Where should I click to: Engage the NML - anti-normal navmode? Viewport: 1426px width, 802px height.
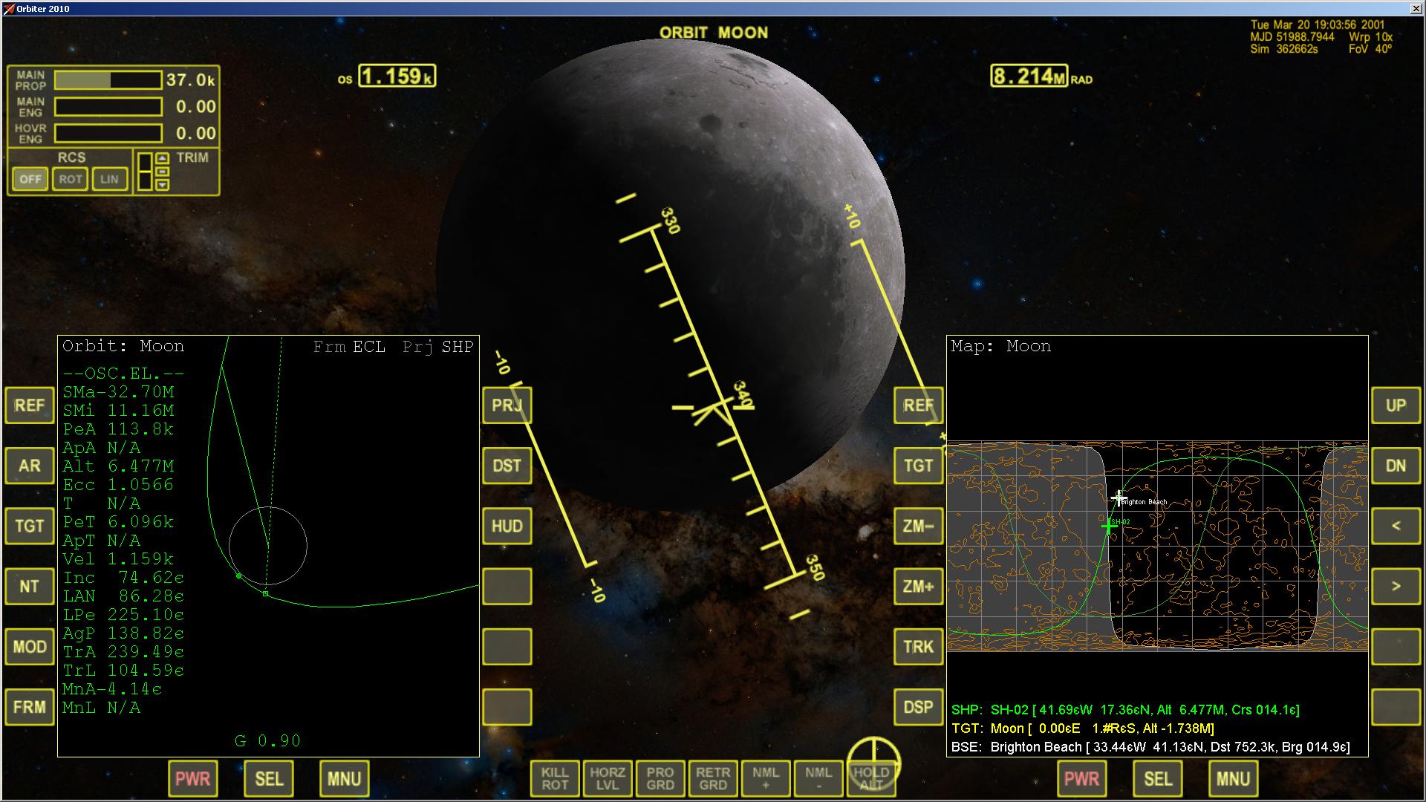pos(818,778)
